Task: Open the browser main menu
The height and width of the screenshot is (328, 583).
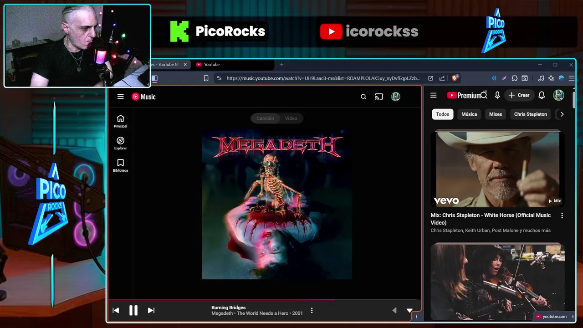Action: [572, 78]
